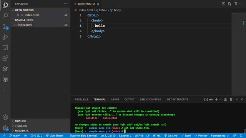Open the Debug Console tab
The width and height of the screenshot is (246, 138).
click(x=150, y=100)
